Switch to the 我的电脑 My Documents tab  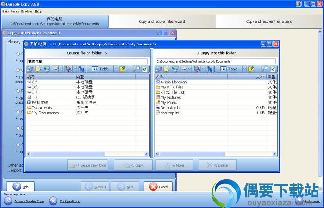point(55,21)
